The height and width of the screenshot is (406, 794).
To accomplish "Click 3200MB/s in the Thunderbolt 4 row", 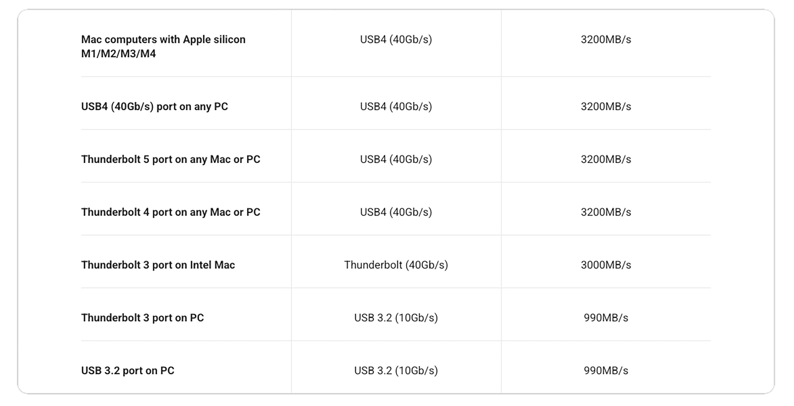I will (x=606, y=212).
